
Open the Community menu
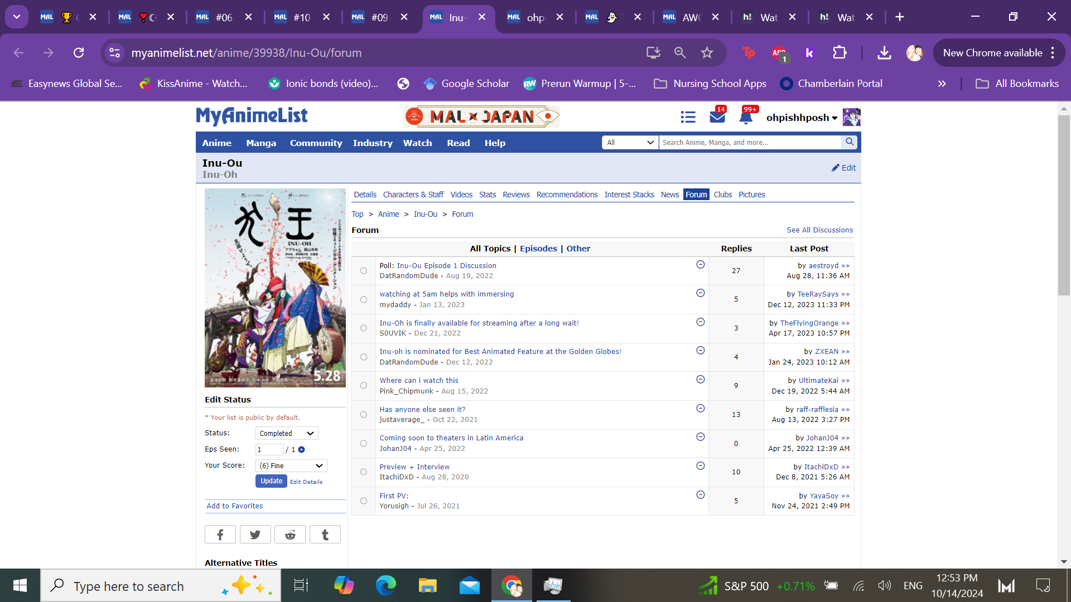tap(316, 143)
